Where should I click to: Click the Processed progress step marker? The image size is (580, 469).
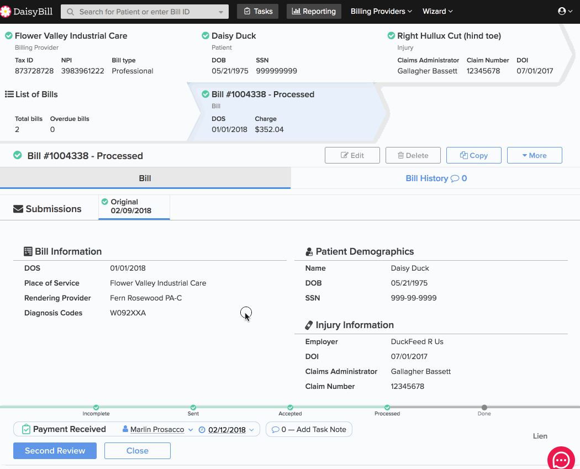387,407
